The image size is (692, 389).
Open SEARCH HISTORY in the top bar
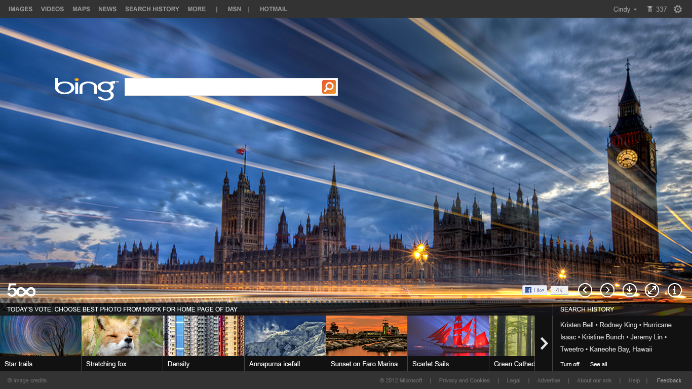[152, 9]
